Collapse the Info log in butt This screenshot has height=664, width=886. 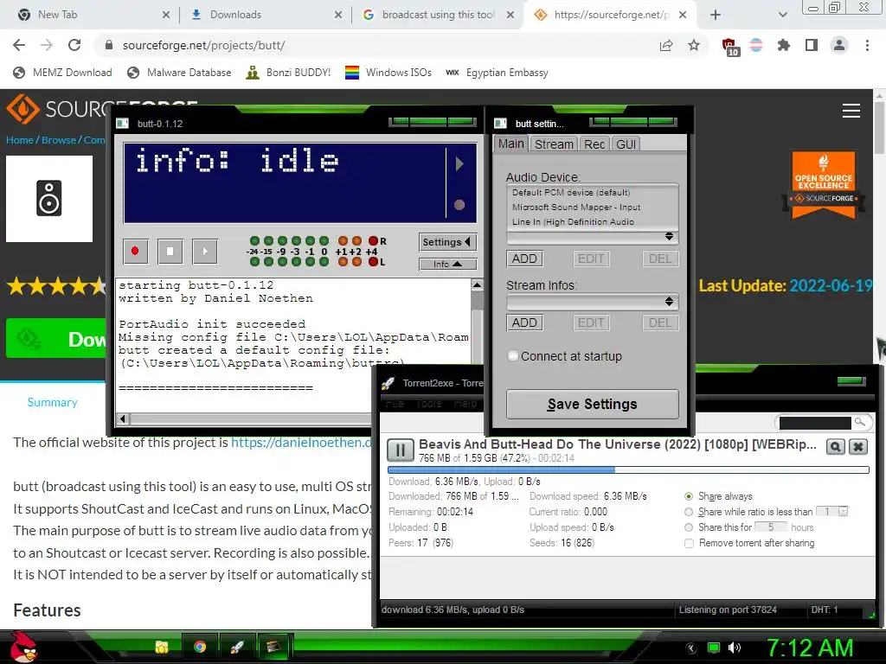tap(447, 265)
